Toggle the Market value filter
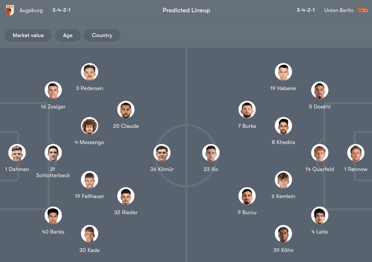The width and height of the screenshot is (372, 262). 28,35
